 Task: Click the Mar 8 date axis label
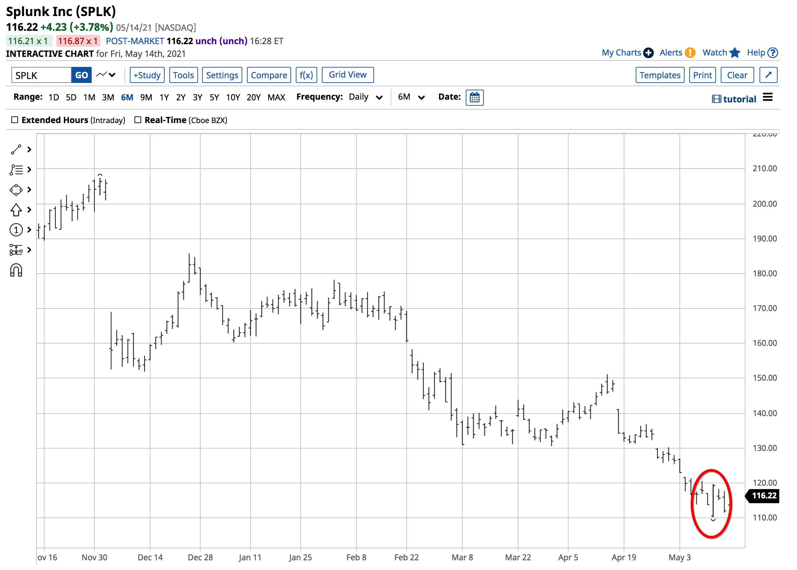point(462,558)
